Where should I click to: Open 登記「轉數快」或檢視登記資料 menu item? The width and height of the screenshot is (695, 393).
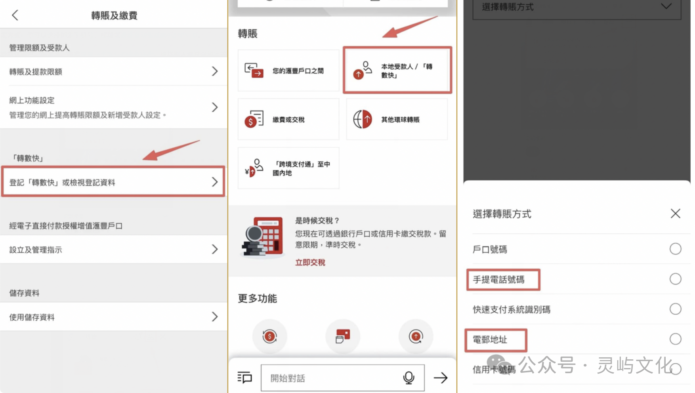click(113, 182)
